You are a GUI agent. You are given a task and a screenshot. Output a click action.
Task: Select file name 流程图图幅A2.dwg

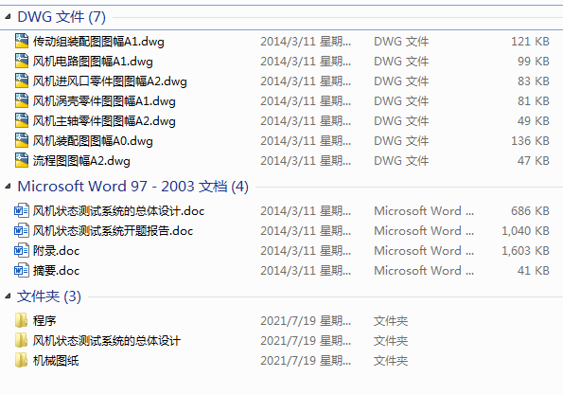[81, 161]
